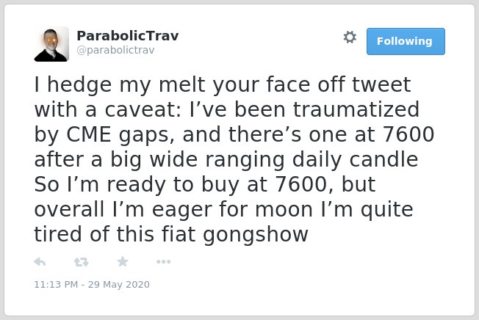Click the word "traumatized" in the tweet
This screenshot has width=479, height=320.
click(356, 109)
